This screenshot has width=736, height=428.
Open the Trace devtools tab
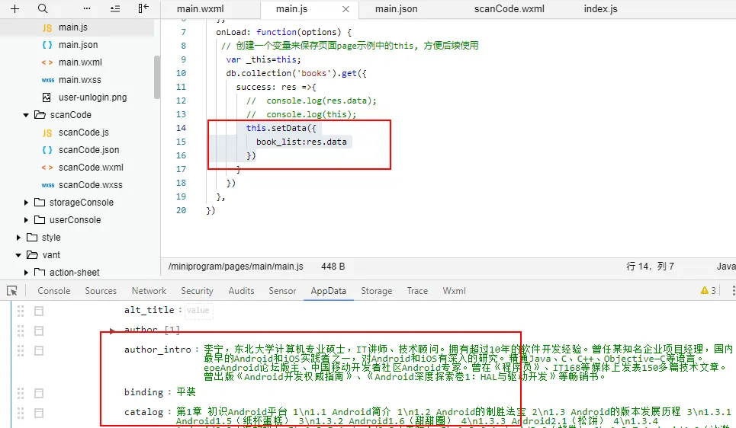pos(417,291)
